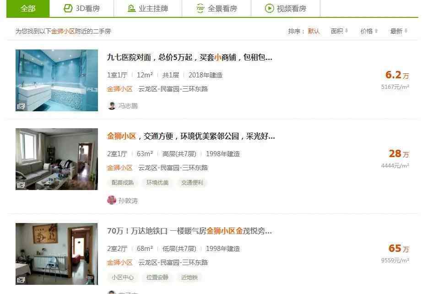Toggle sort by 最新 arrow

(x=406, y=31)
